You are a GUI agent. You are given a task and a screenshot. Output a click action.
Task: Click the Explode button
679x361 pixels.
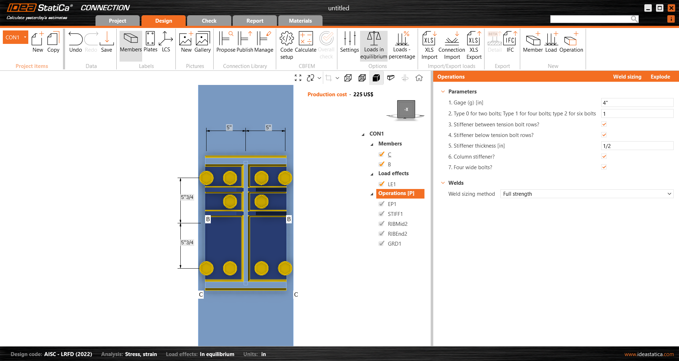[x=660, y=77]
